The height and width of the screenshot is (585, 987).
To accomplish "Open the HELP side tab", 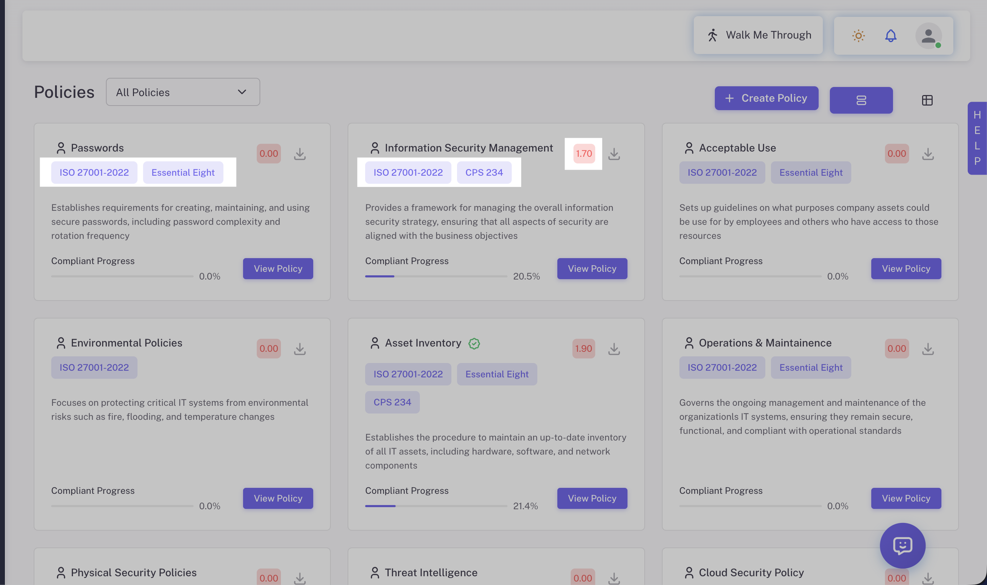I will pos(977,138).
